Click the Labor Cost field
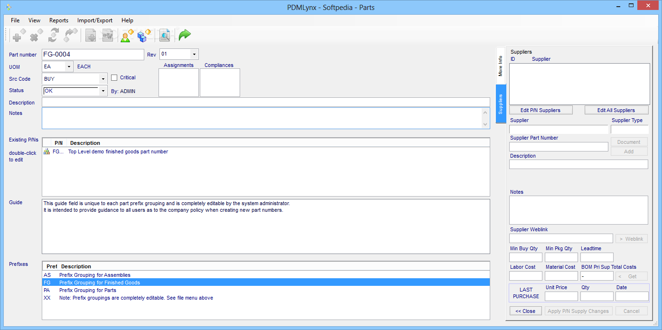Image resolution: width=662 pixels, height=330 pixels. pos(526,276)
